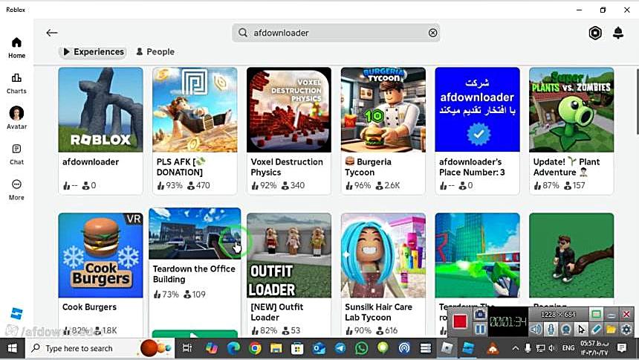Take a screenshot with the recorder camera icon
639x360 pixels.
pos(480,314)
